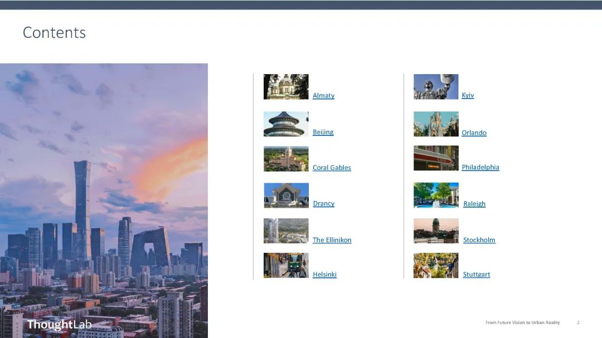Follow the Stuttgart link

[x=477, y=275]
